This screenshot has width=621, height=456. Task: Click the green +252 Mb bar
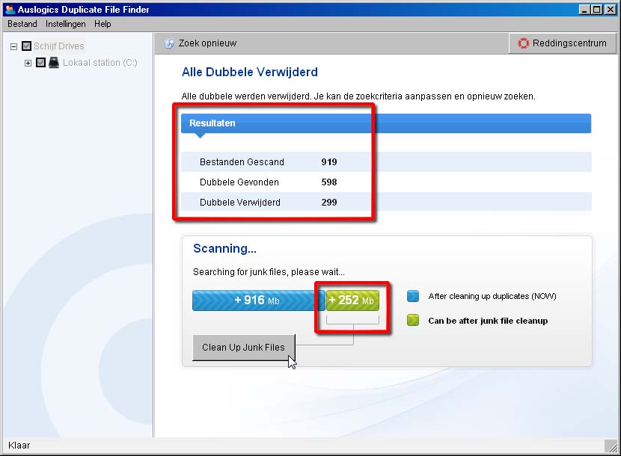(x=352, y=301)
